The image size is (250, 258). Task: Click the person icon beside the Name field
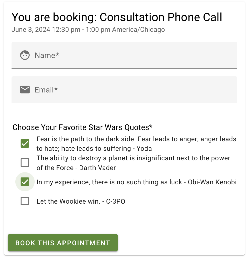click(x=25, y=55)
